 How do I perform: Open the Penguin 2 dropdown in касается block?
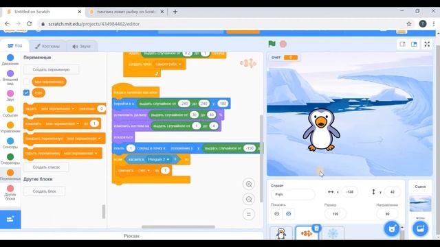point(159,159)
